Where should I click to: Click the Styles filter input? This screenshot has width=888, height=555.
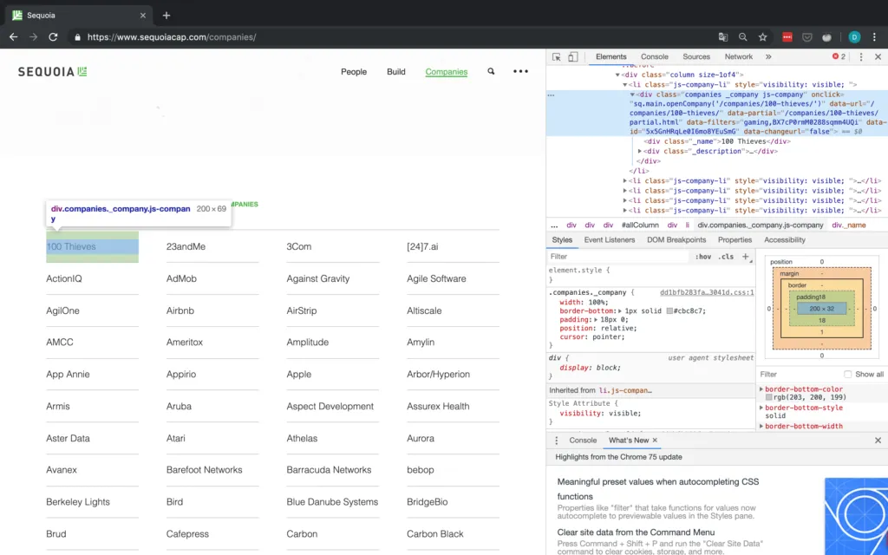[619, 257]
